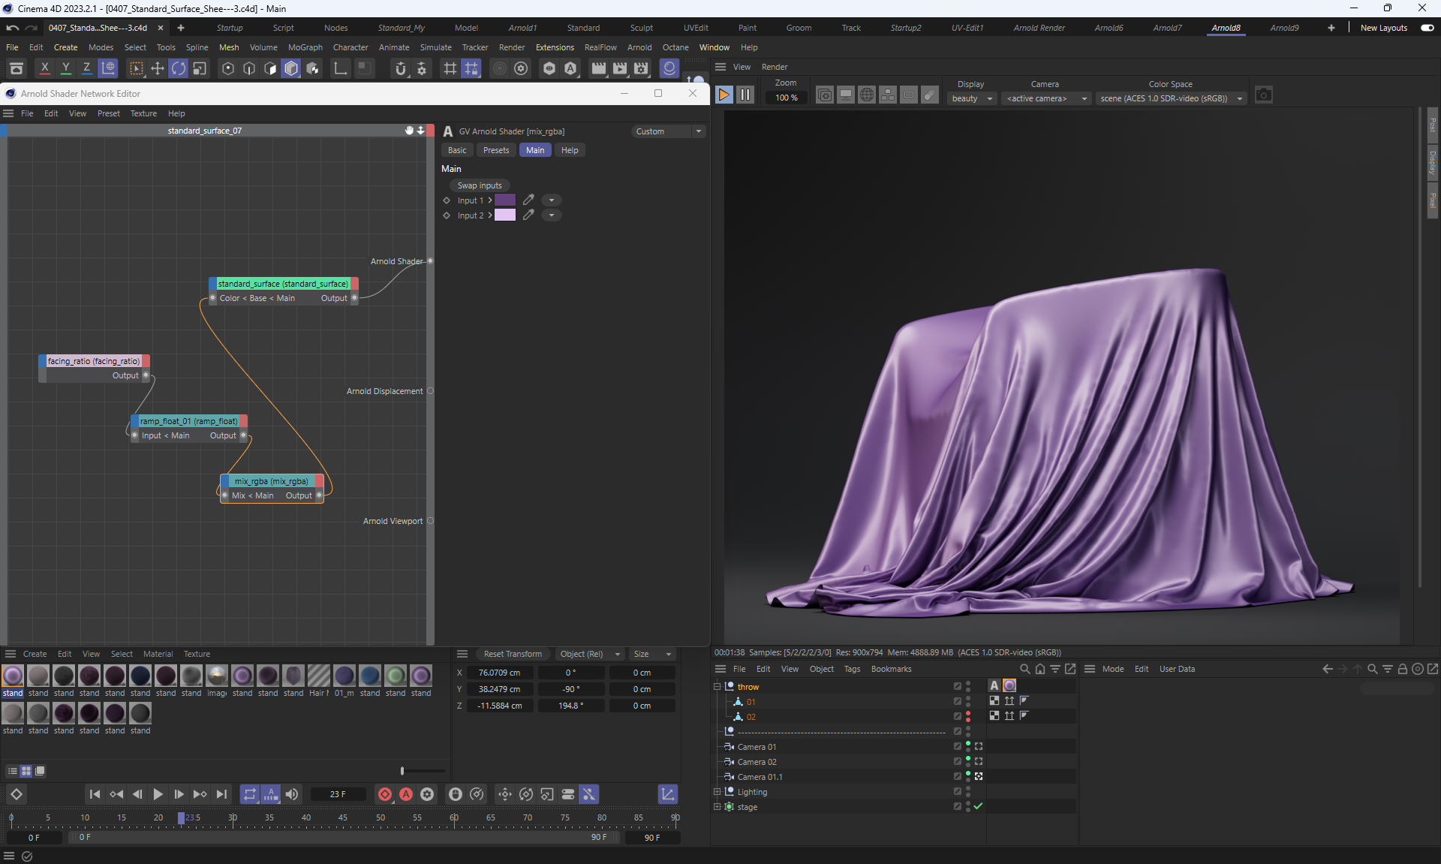Viewport: 1441px width, 864px height.
Task: Open the Input 2 light pink color swatch
Action: 505,215
